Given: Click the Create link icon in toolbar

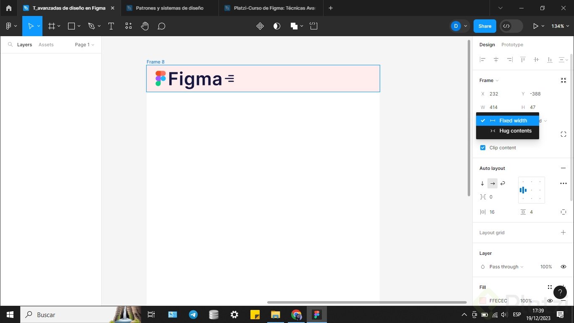Looking at the screenshot, I should 313,26.
